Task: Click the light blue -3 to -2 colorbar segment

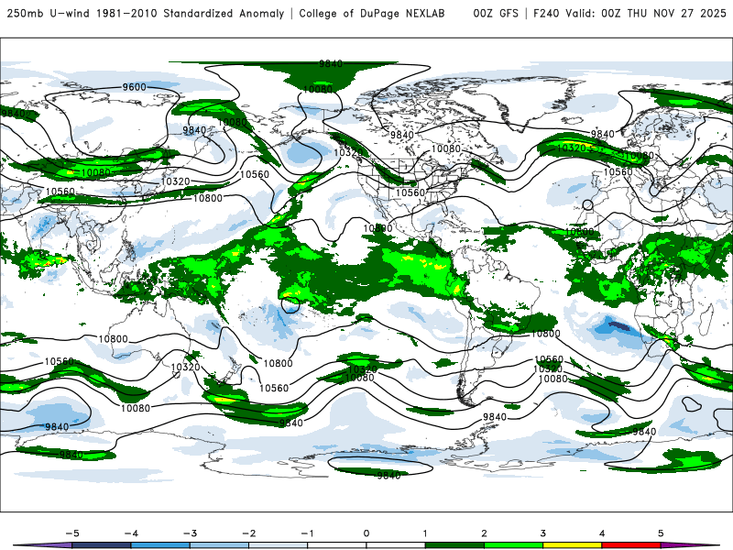Action: tap(219, 545)
